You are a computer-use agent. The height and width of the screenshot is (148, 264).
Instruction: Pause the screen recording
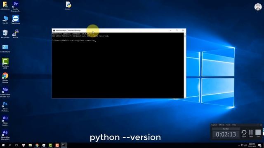click(x=251, y=133)
